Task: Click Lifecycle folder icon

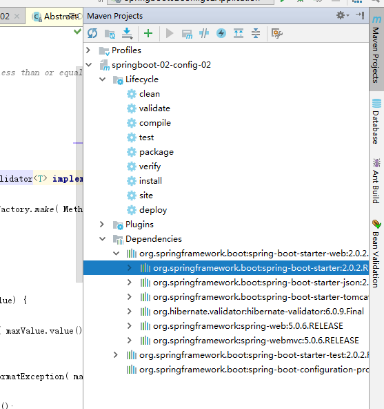Action: [x=118, y=80]
